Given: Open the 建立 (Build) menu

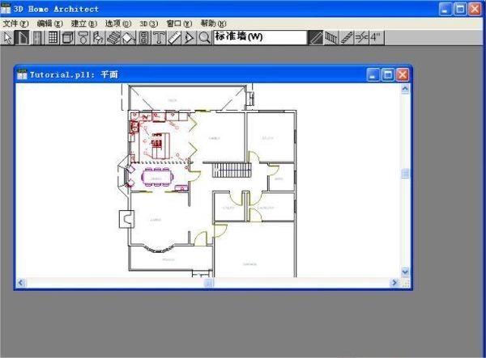Looking at the screenshot, I should tap(83, 23).
